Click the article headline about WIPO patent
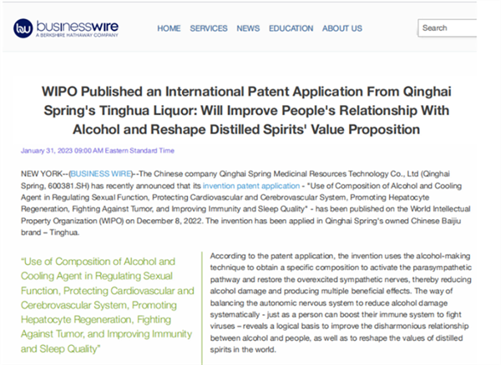 click(246, 110)
